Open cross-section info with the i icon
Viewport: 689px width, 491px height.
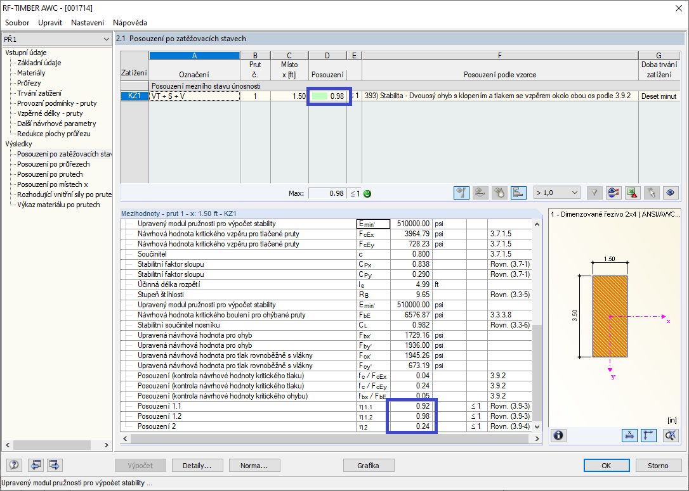[x=558, y=435]
